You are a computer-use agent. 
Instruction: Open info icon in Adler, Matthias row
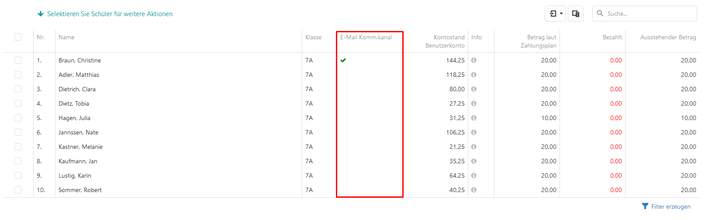click(473, 75)
